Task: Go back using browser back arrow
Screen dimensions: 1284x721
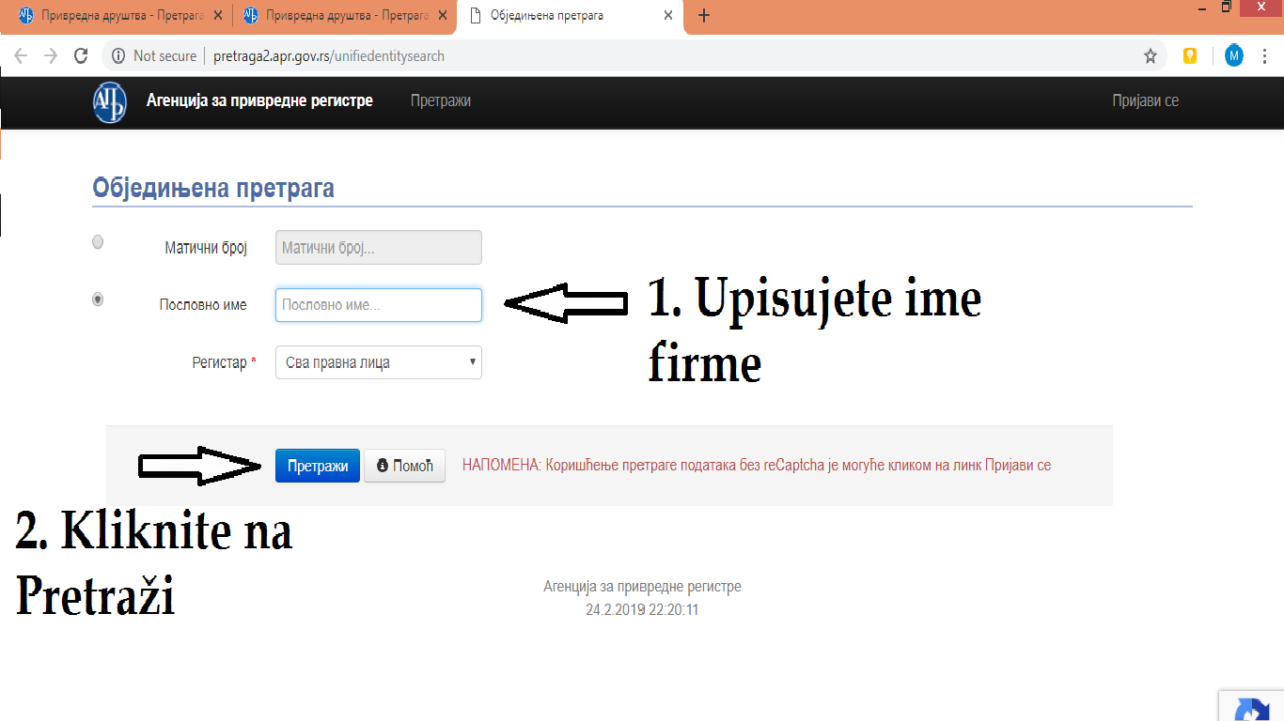Action: click(x=21, y=56)
